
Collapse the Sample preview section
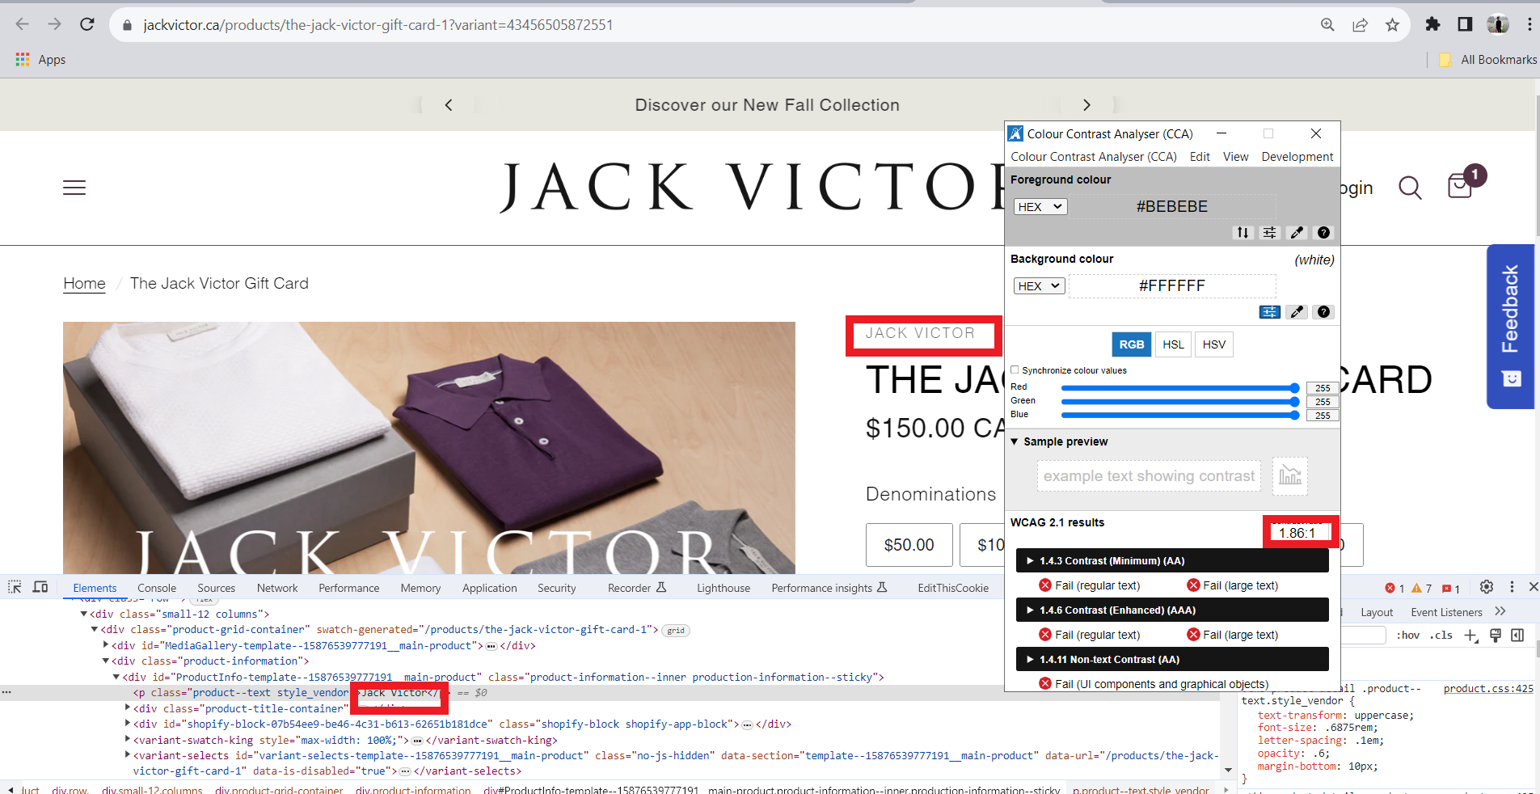pyautogui.click(x=1015, y=442)
